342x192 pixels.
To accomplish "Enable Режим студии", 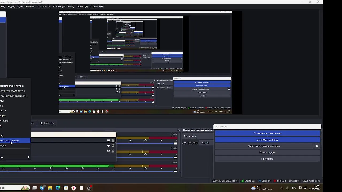I will pos(267,153).
